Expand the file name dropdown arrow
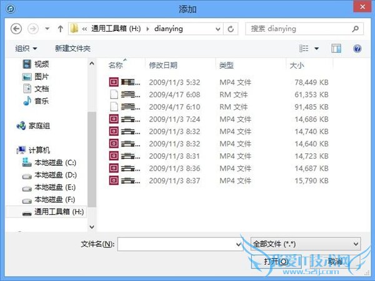 (239, 244)
